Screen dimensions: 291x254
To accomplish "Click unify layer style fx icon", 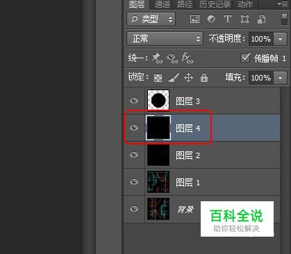I will pyautogui.click(x=187, y=58).
